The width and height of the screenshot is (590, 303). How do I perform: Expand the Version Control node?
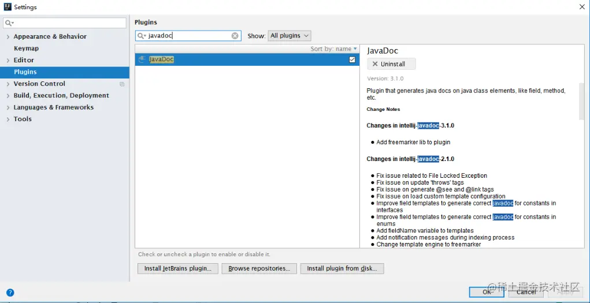coord(8,84)
